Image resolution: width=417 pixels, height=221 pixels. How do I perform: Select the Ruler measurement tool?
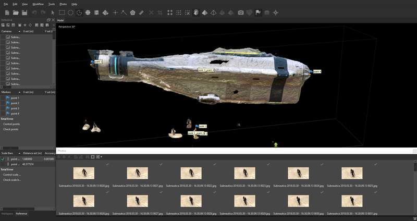tap(141, 13)
